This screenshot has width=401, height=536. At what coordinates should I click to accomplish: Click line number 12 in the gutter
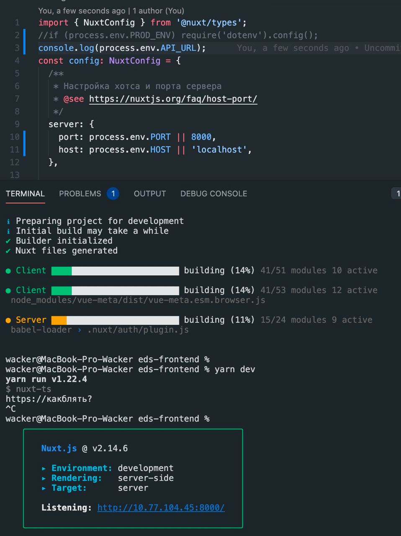coord(15,162)
